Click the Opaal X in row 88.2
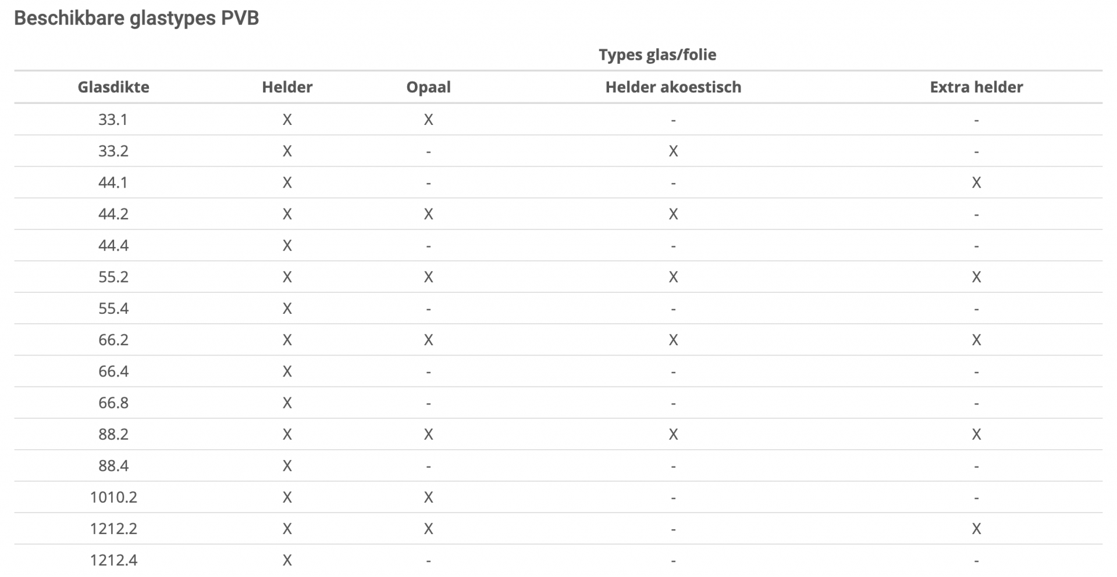Image resolution: width=1117 pixels, height=577 pixels. click(429, 434)
